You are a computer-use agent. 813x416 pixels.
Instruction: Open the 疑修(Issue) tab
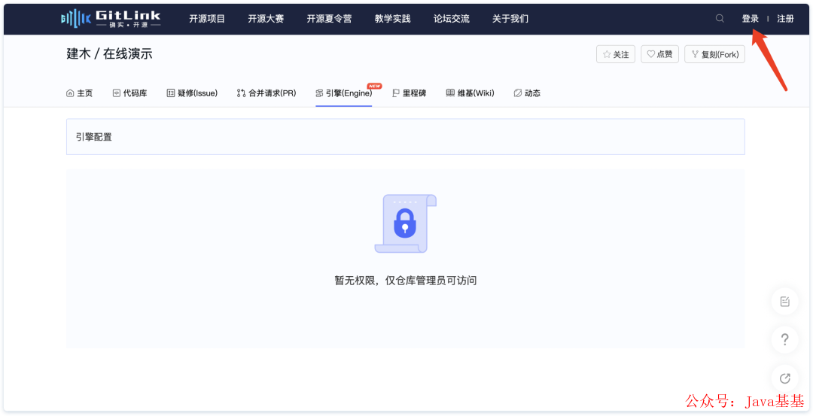(192, 93)
